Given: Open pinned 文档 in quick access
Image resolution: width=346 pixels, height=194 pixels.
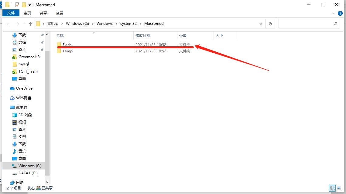Looking at the screenshot, I should 22,42.
